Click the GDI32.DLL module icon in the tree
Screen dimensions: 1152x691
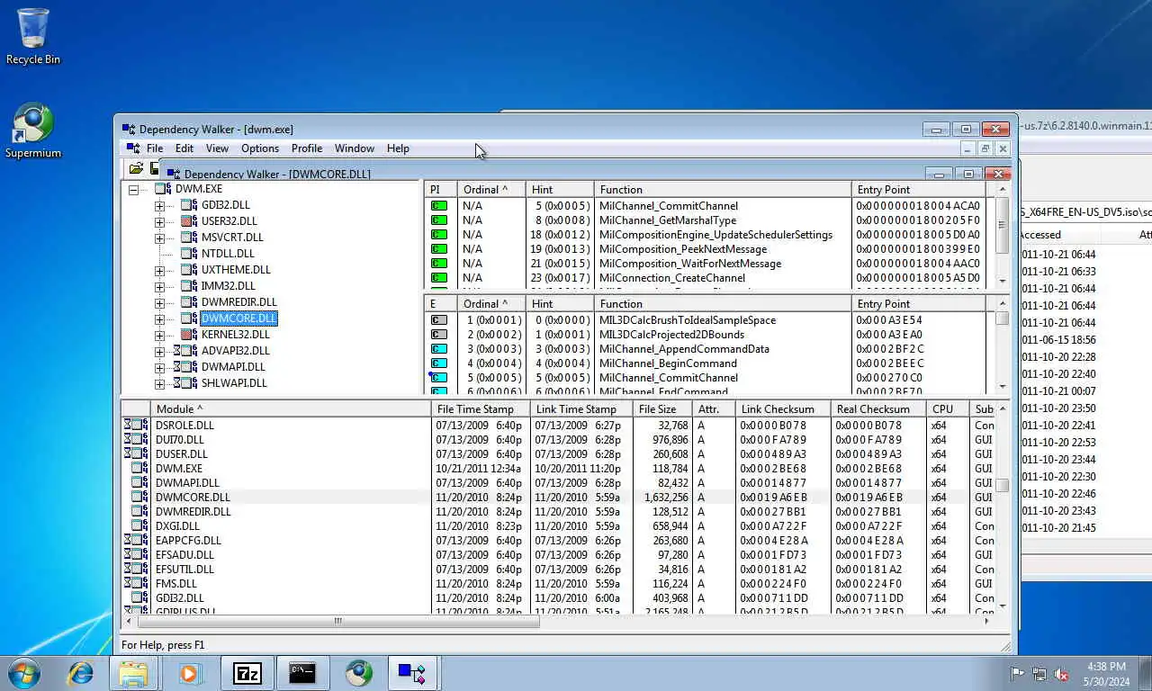(x=189, y=205)
